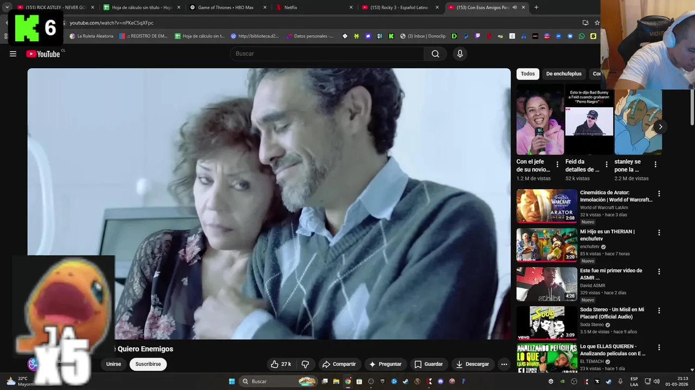Open the Messenger bookmark icon
This screenshot has height=390, width=695.
pos(559,36)
